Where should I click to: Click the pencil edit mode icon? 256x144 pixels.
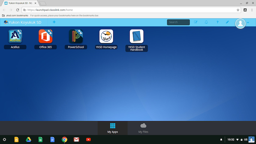227,22
